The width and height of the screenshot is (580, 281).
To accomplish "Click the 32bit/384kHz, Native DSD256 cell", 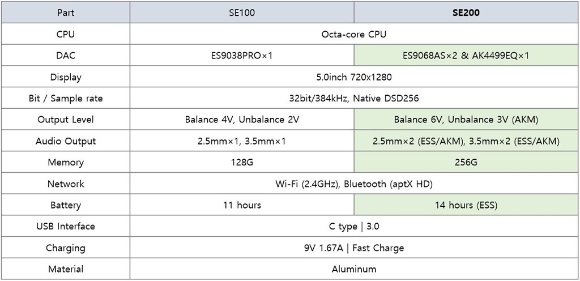I will [354, 98].
